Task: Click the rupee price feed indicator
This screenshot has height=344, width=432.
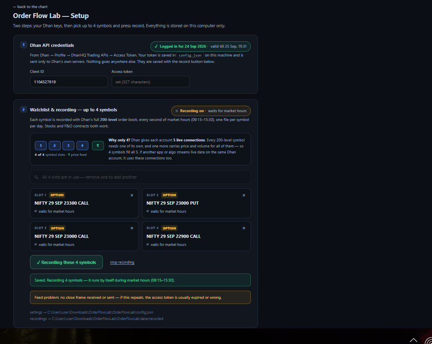Action: [x=98, y=145]
